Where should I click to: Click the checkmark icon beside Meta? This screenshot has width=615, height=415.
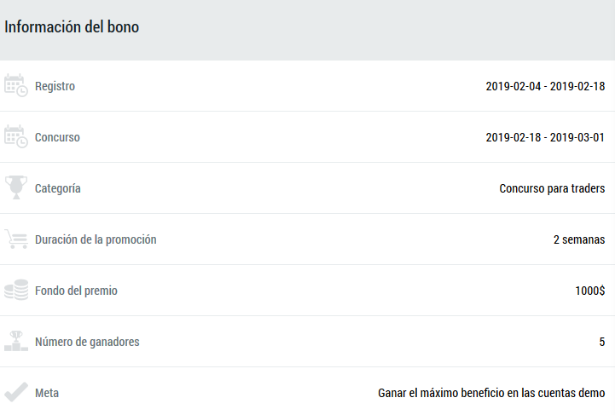coord(16,393)
